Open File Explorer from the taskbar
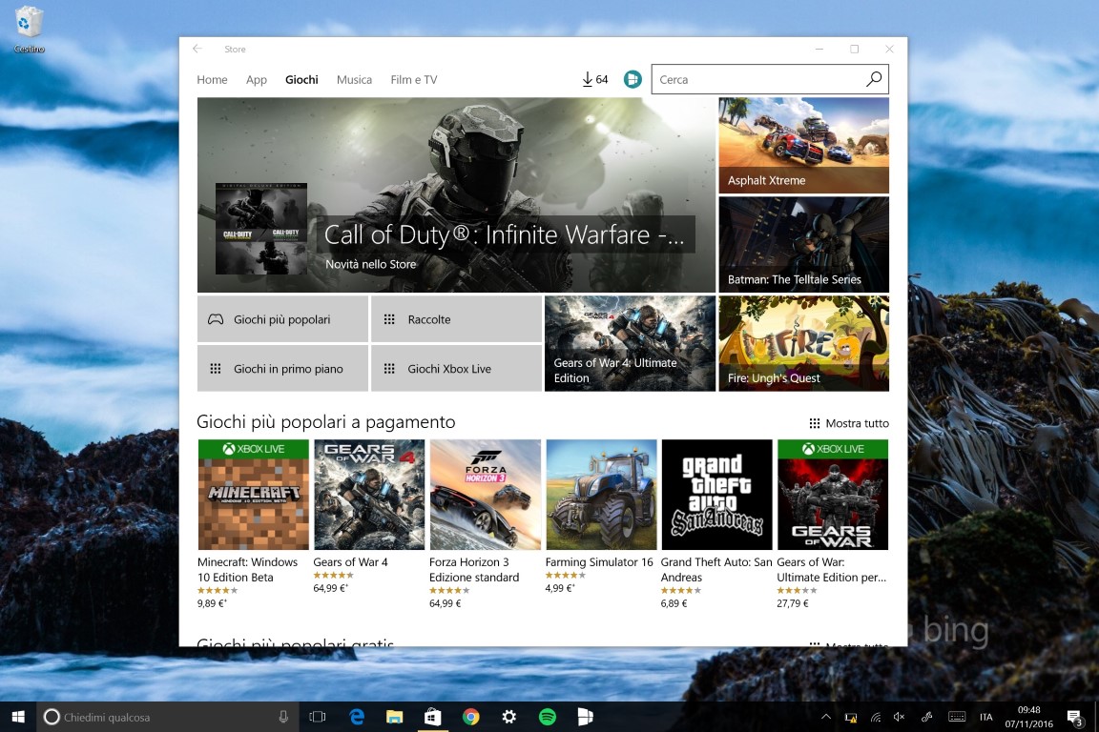 point(395,717)
